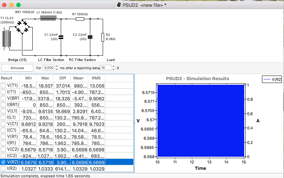
Task: Check the V(C1) result checkbox
Action: 3,124
